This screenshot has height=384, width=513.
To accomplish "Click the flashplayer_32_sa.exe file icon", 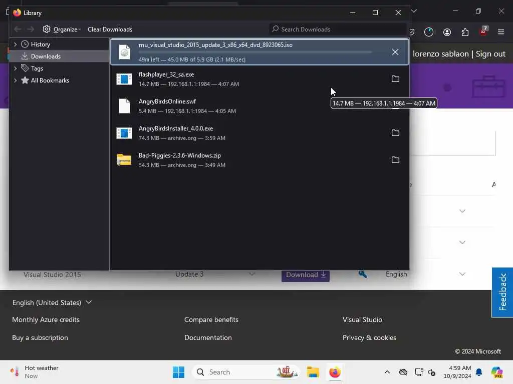I will pyautogui.click(x=124, y=79).
